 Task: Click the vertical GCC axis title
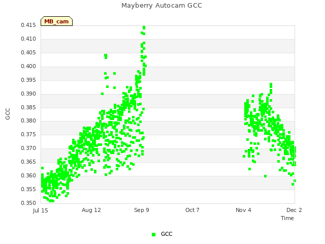8,114
